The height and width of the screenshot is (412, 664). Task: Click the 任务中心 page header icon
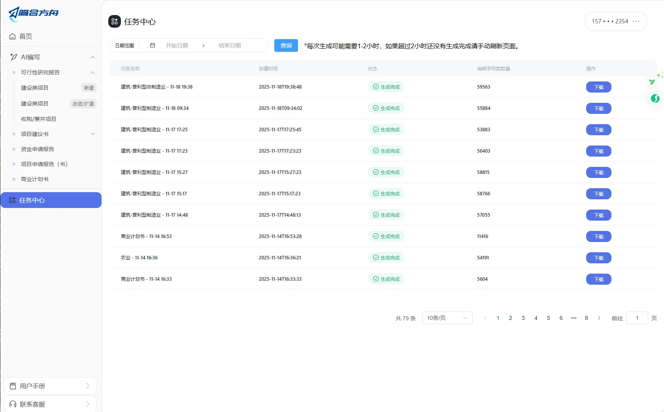pyautogui.click(x=114, y=22)
